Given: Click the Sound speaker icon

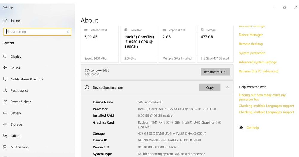Looking at the screenshot, I should coord(5,68).
